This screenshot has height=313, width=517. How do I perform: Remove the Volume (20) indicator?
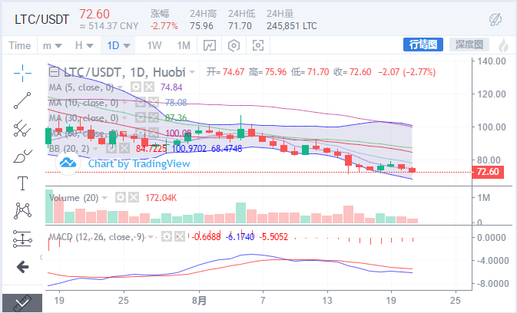(134, 197)
